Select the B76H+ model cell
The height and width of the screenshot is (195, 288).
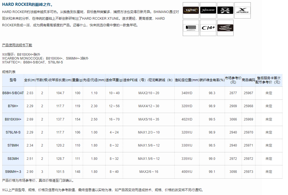(x=13, y=106)
